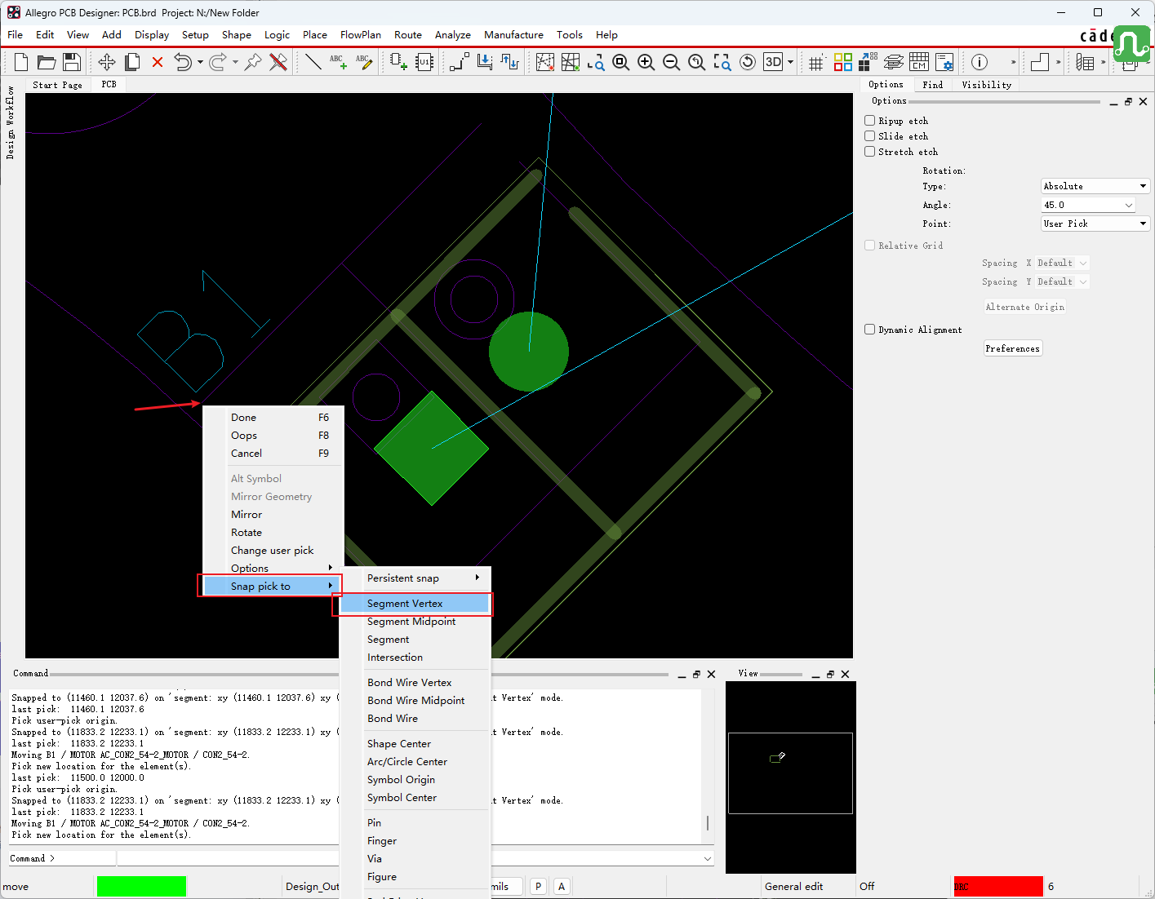The image size is (1155, 899).
Task: Open the rotation Type dropdown showing Absolute
Action: (x=1095, y=186)
